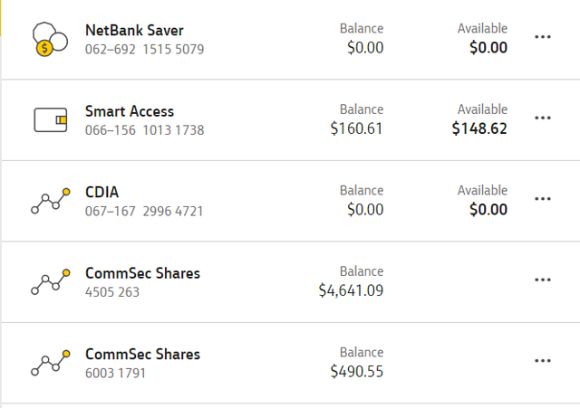Click graph icon for CommSec Shares 6003 1791

pos(51,363)
